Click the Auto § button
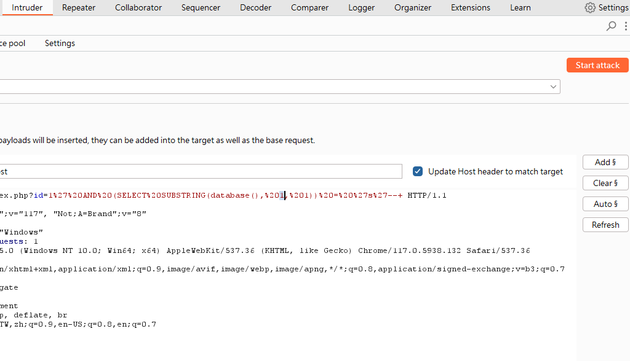630x361 pixels. [x=605, y=204]
